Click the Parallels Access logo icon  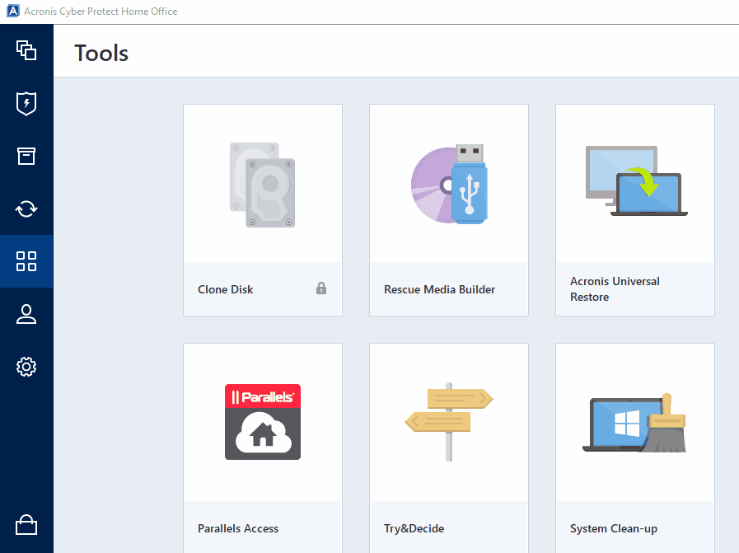click(263, 422)
